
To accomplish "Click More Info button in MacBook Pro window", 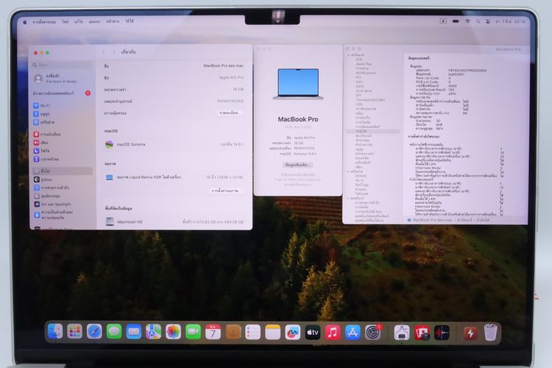I will [298, 165].
